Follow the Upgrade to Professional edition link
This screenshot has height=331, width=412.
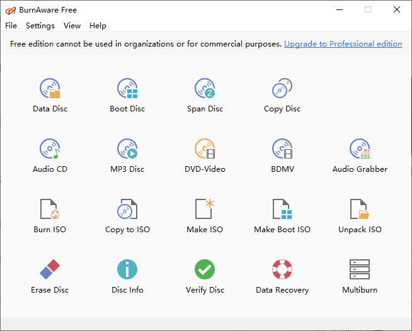(x=343, y=44)
